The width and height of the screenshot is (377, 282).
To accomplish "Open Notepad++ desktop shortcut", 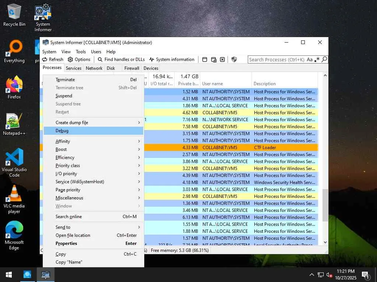I will [14, 124].
